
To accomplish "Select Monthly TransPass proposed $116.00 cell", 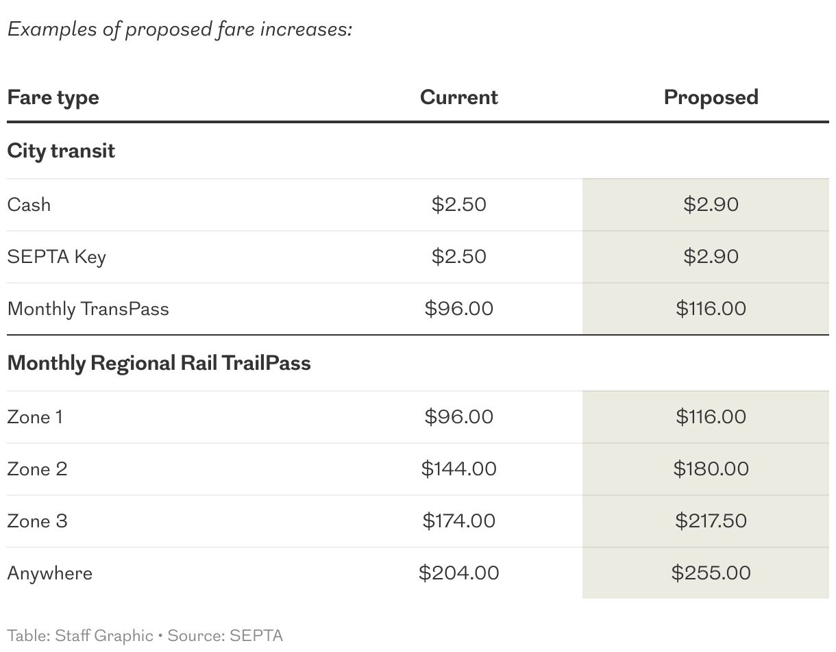I will click(x=711, y=309).
